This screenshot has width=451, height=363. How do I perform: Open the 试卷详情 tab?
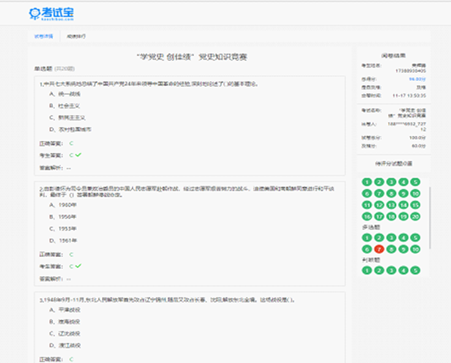[x=43, y=36]
